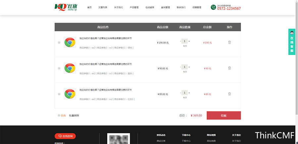Decrease quantity of the ¥90 item
The height and width of the screenshot is (144, 298).
180,67
